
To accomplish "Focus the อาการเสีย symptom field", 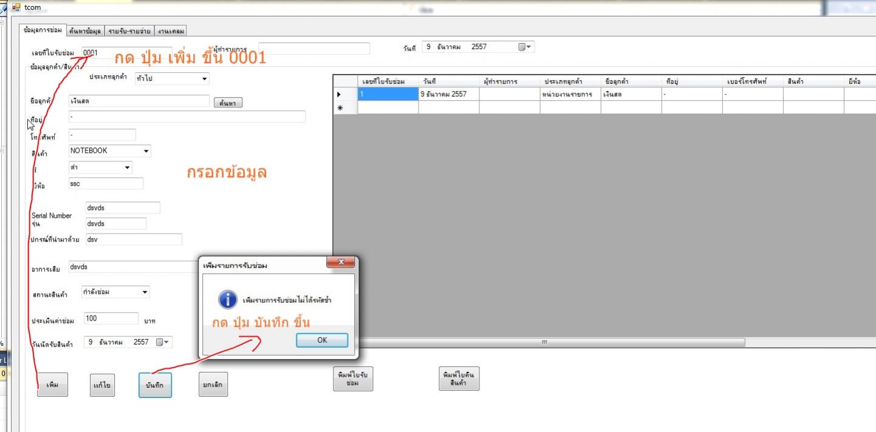I will click(x=134, y=267).
